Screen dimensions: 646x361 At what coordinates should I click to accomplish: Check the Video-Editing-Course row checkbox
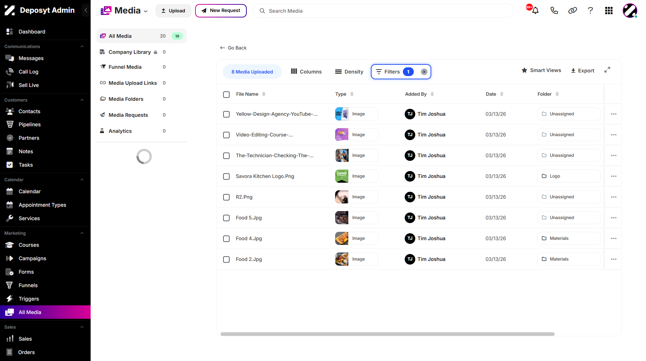[x=226, y=135]
